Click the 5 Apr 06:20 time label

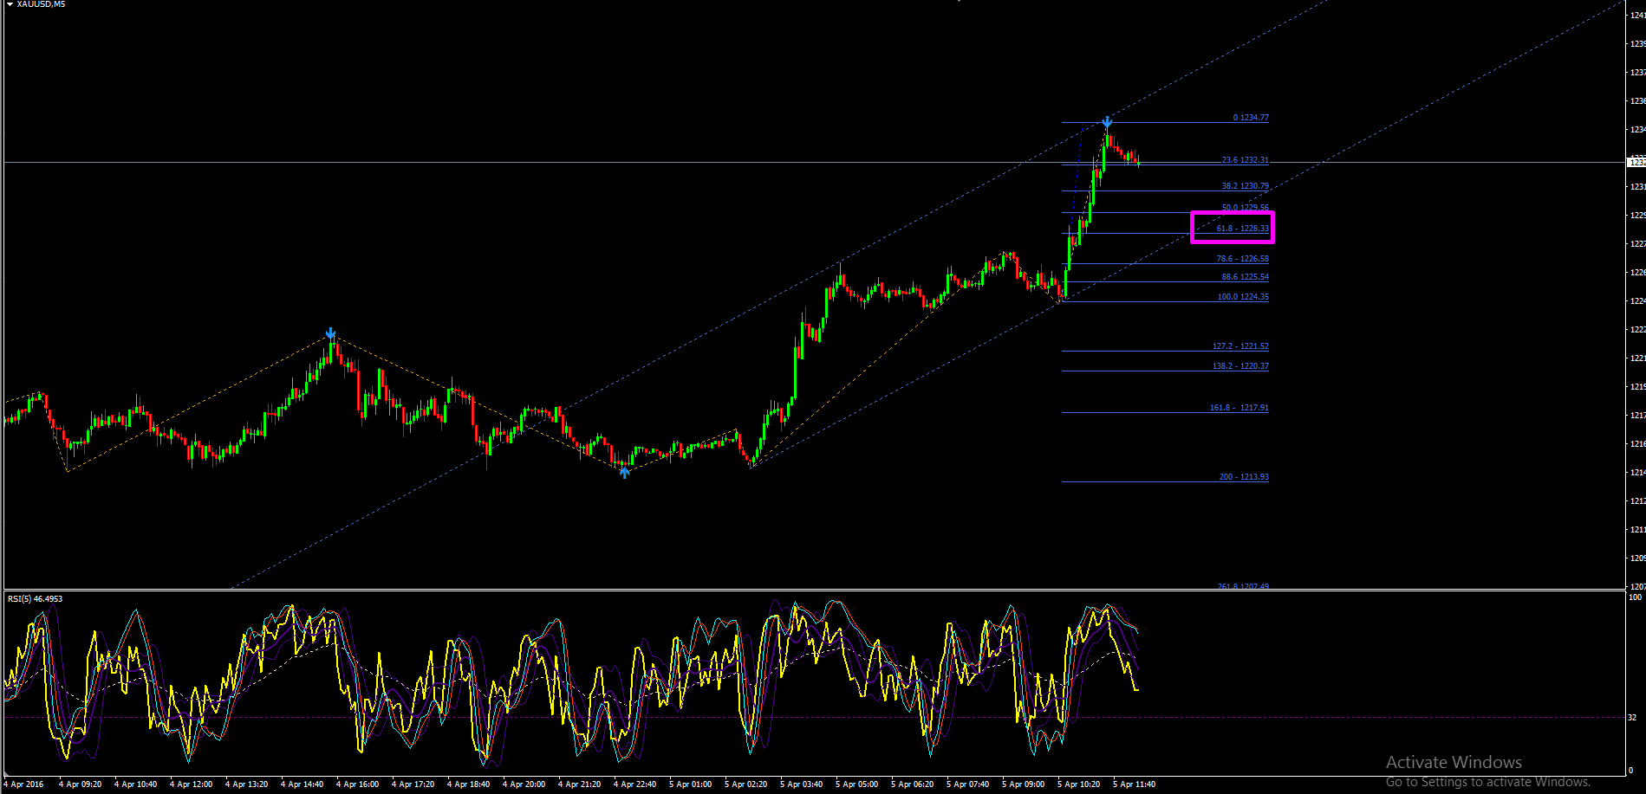[x=913, y=784]
